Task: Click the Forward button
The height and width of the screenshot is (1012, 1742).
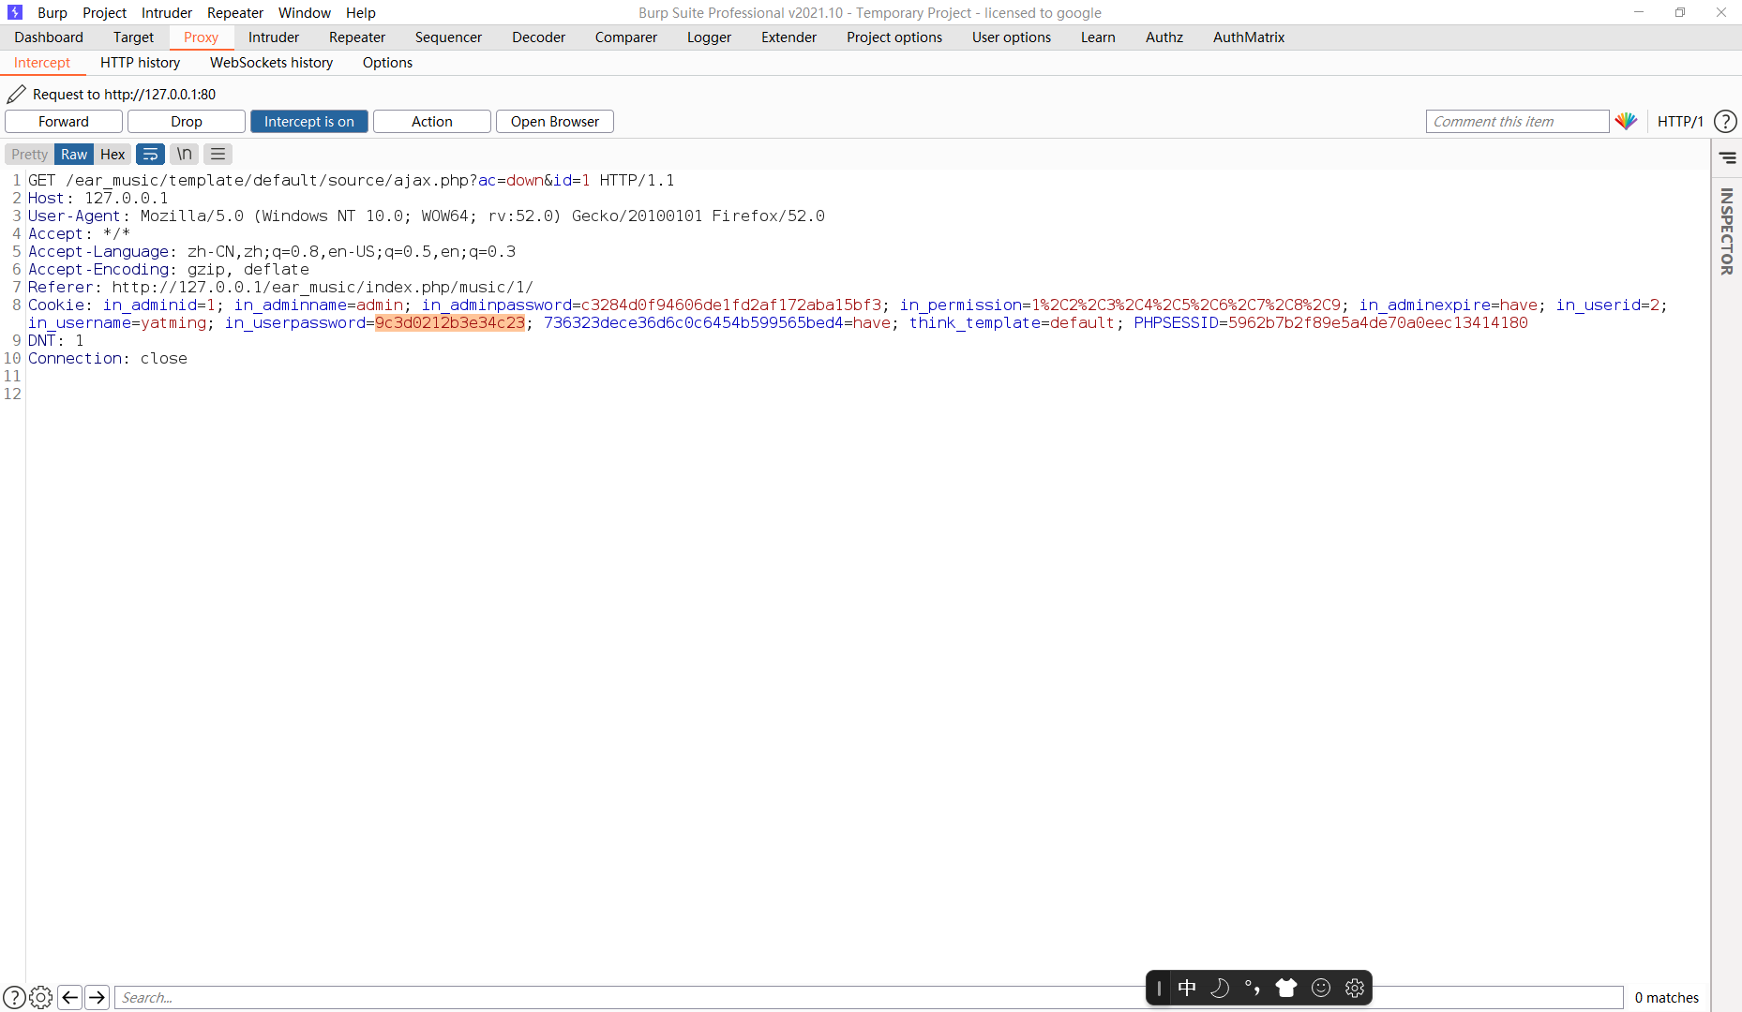Action: pyautogui.click(x=63, y=121)
